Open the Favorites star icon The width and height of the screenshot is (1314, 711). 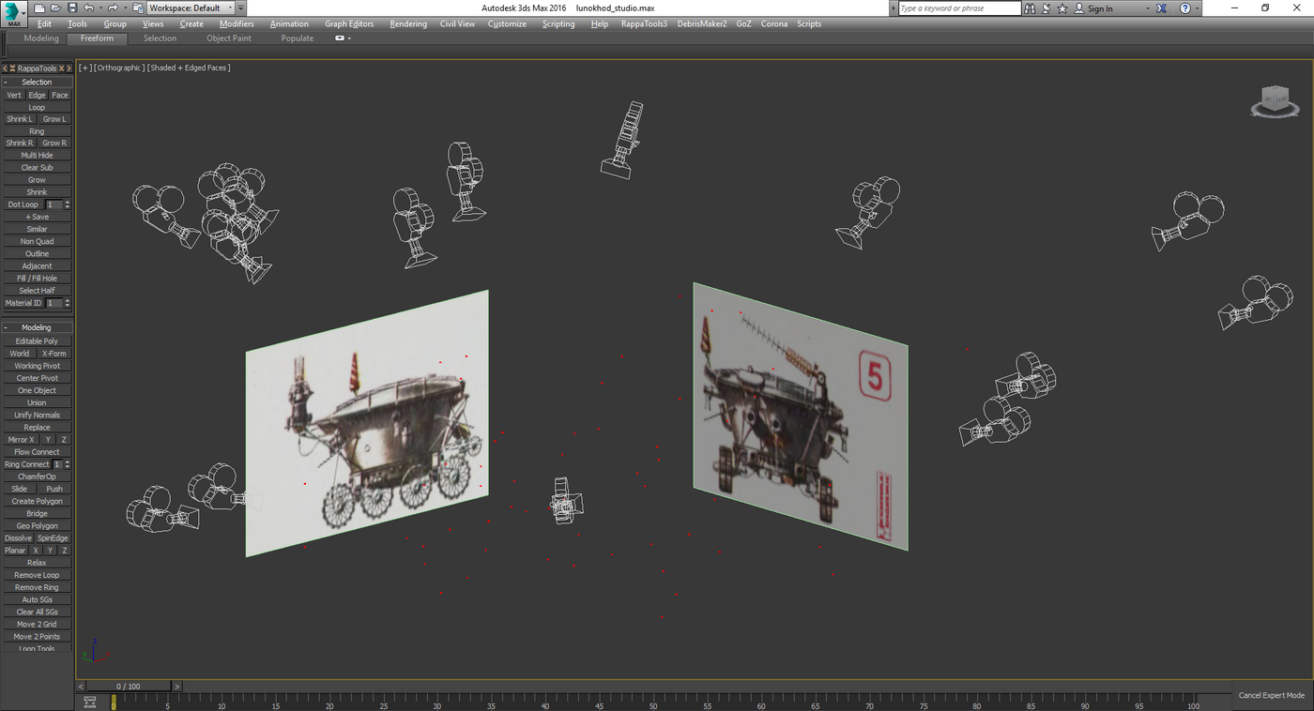click(x=1062, y=8)
